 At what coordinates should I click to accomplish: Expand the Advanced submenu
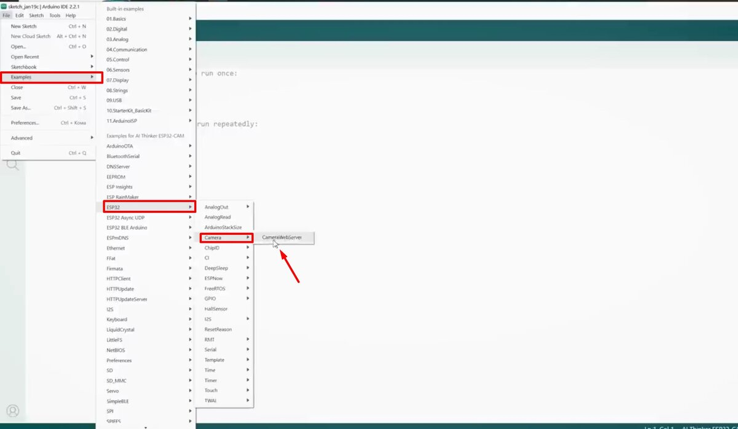49,138
